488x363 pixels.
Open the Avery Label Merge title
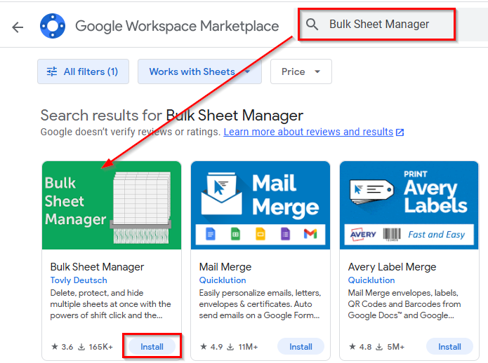point(392,267)
